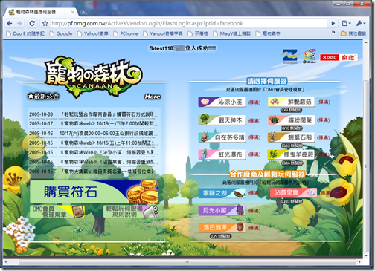
Task: Select the 月光小屋 server
Action: coord(222,211)
